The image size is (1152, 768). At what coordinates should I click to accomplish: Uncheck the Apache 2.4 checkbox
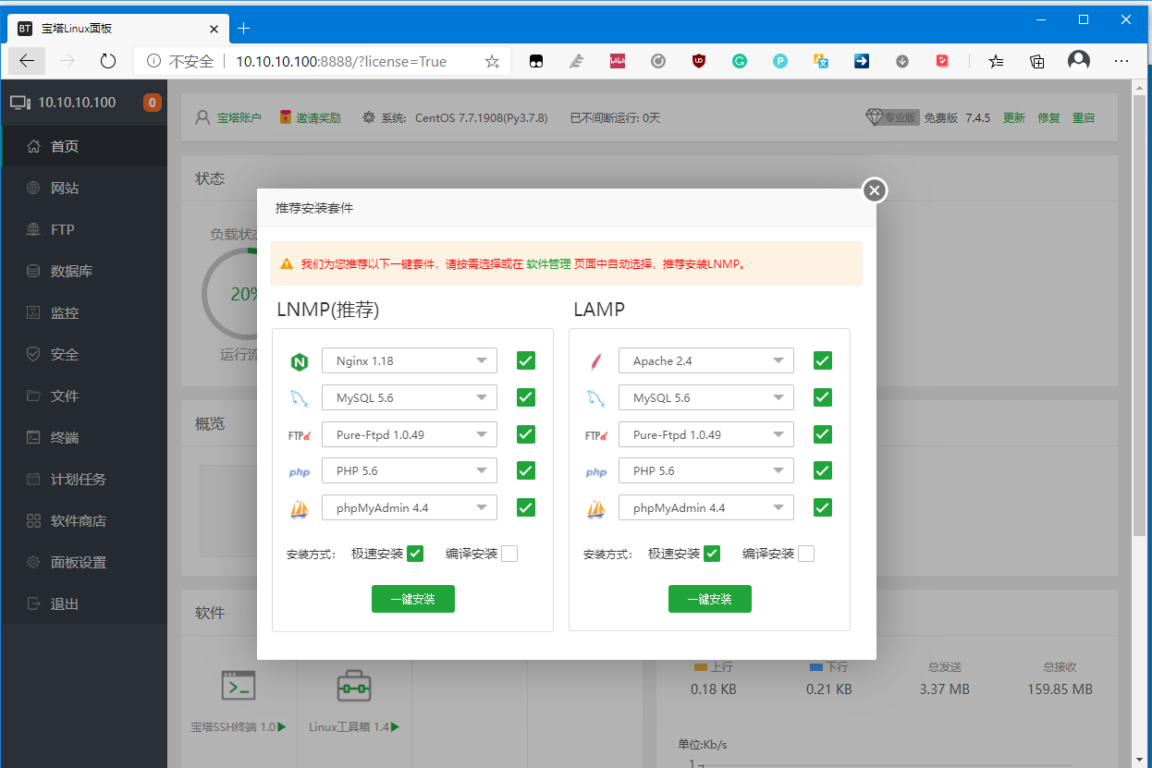823,360
